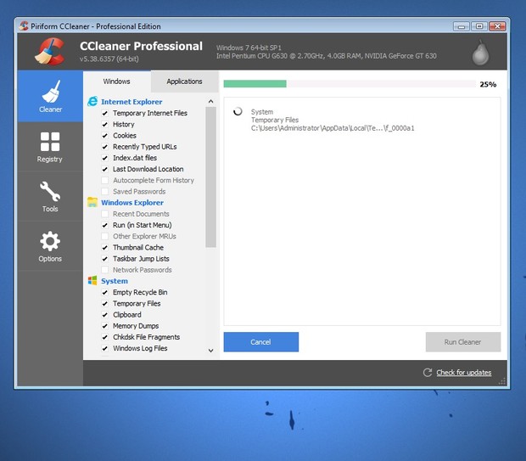526x461 pixels.
Task: Close the CCleaner window
Action: pos(497,26)
